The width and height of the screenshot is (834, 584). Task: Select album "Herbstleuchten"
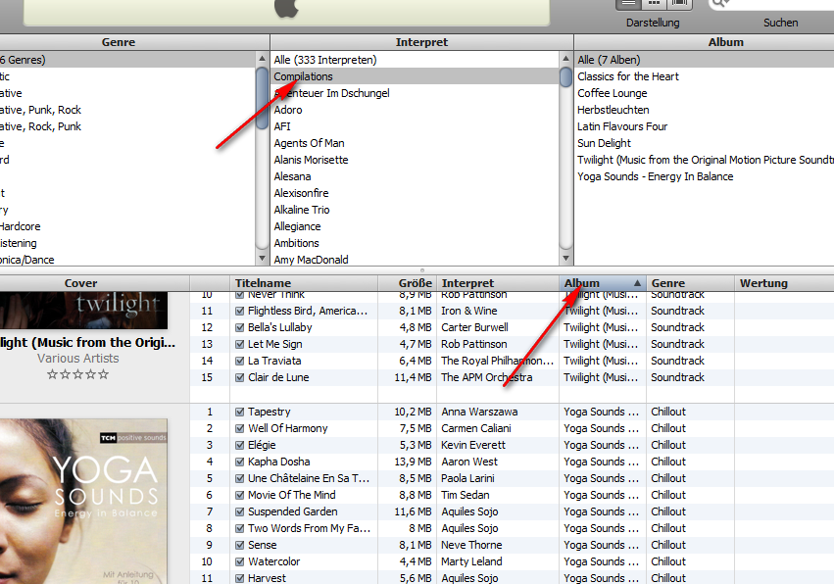pyautogui.click(x=705, y=110)
